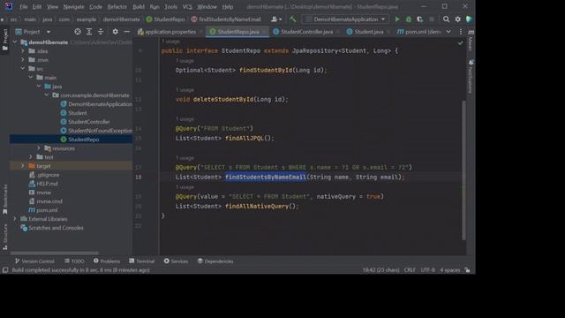This screenshot has height=318, width=565.
Task: Expand the target folder
Action: pos(23,166)
